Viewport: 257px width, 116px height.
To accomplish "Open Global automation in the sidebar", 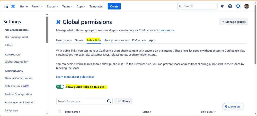I will tap(16, 62).
